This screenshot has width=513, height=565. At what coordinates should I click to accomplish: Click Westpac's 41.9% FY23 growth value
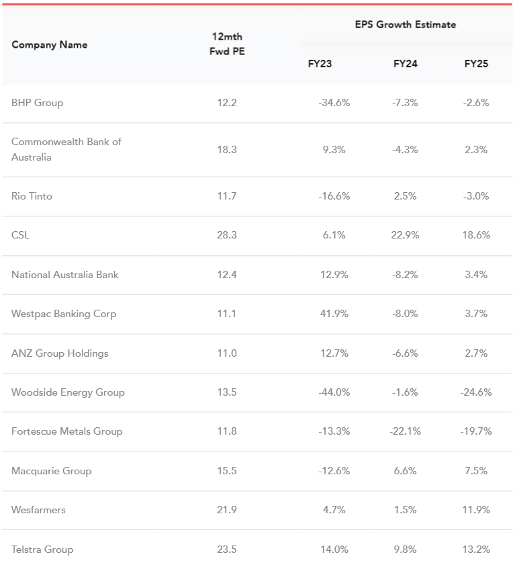pyautogui.click(x=334, y=314)
